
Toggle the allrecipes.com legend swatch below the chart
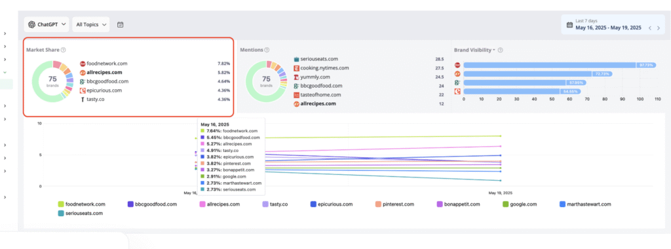point(202,204)
